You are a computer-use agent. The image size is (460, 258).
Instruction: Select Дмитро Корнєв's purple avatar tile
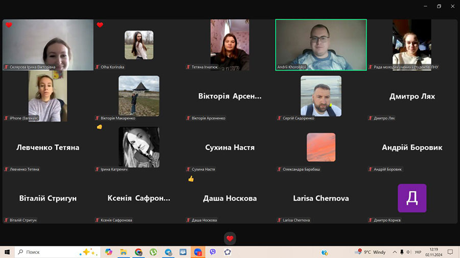click(x=412, y=198)
